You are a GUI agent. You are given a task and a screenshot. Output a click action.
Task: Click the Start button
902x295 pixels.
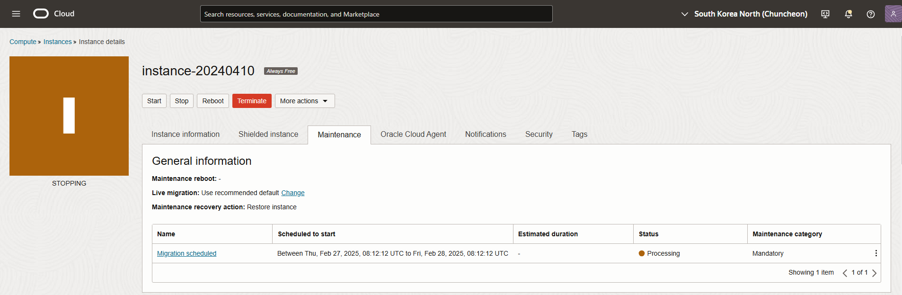point(154,101)
